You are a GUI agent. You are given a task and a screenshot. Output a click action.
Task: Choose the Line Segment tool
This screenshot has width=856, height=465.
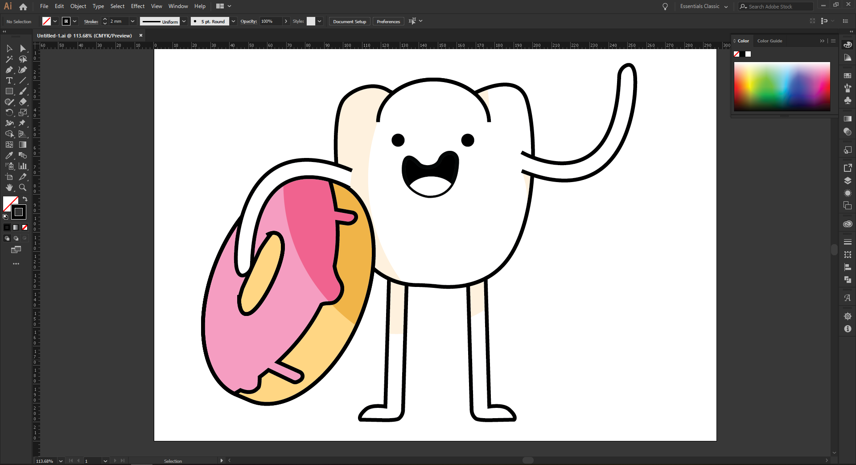tap(23, 80)
